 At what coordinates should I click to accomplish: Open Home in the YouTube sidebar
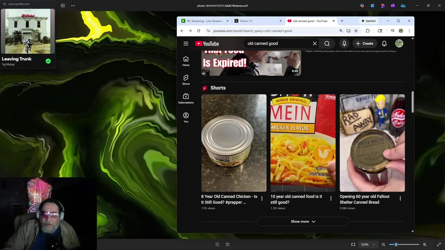pos(186,61)
